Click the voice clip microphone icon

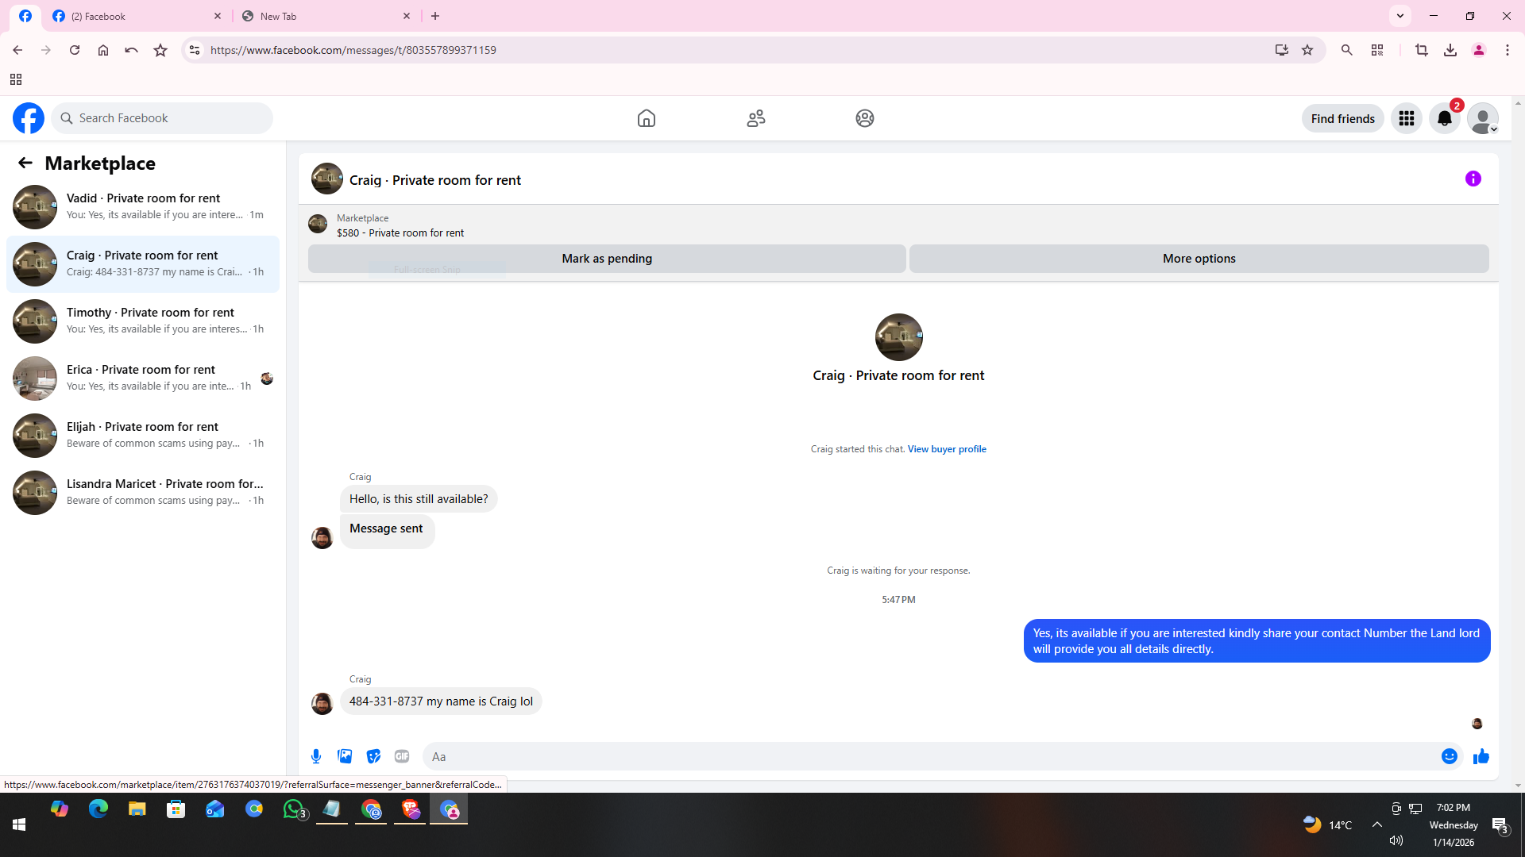(316, 756)
